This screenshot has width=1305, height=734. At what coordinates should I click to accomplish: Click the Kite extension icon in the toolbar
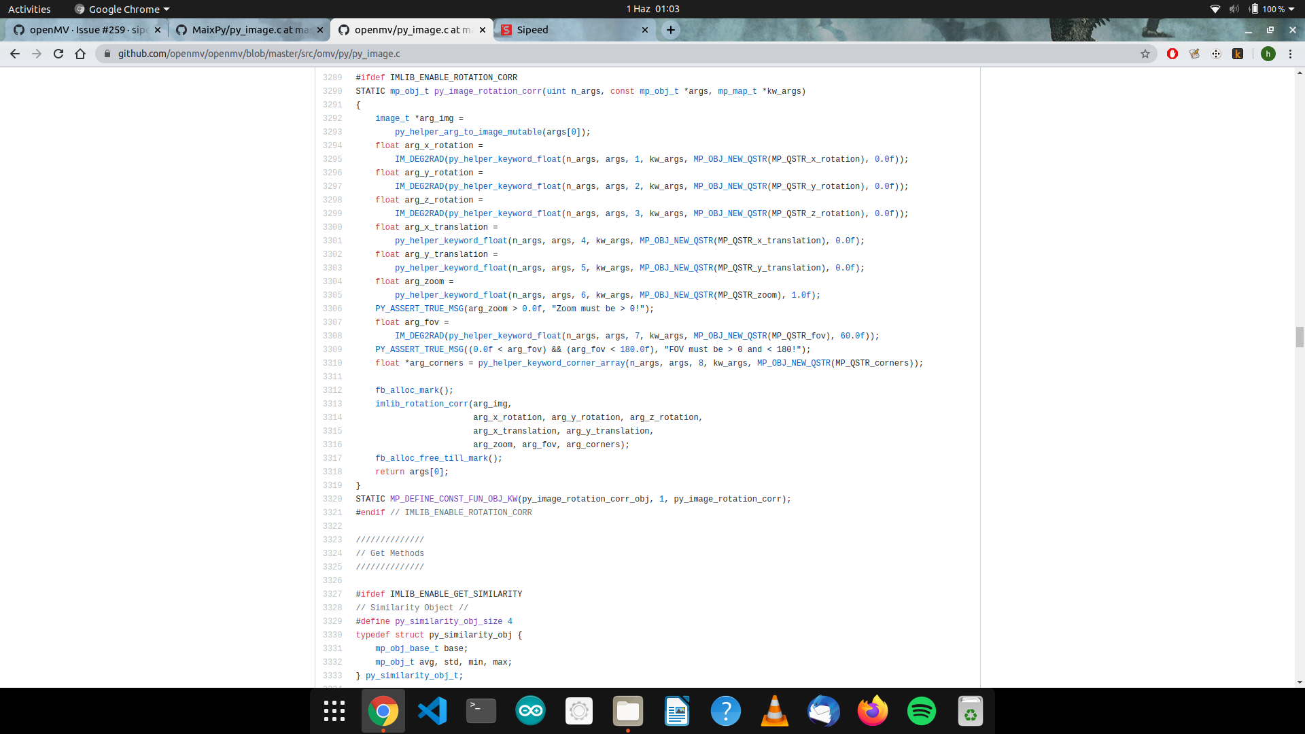point(1238,54)
